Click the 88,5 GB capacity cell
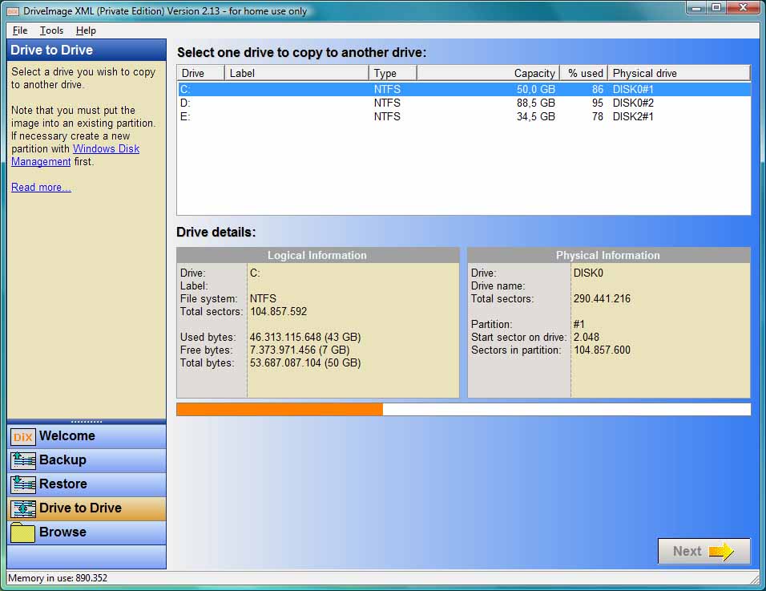Image resolution: width=766 pixels, height=591 pixels. tap(536, 103)
